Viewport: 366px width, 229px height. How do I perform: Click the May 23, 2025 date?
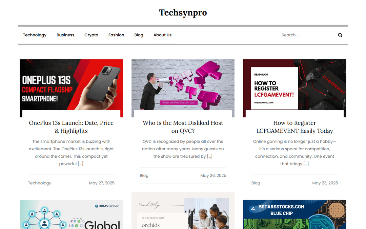[x=325, y=183]
